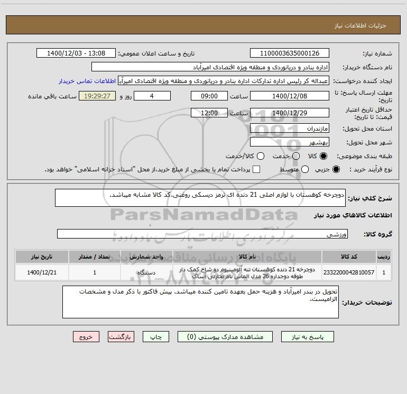Click the واحد شمارش column header
The height and width of the screenshot is (394, 407).
146,256
